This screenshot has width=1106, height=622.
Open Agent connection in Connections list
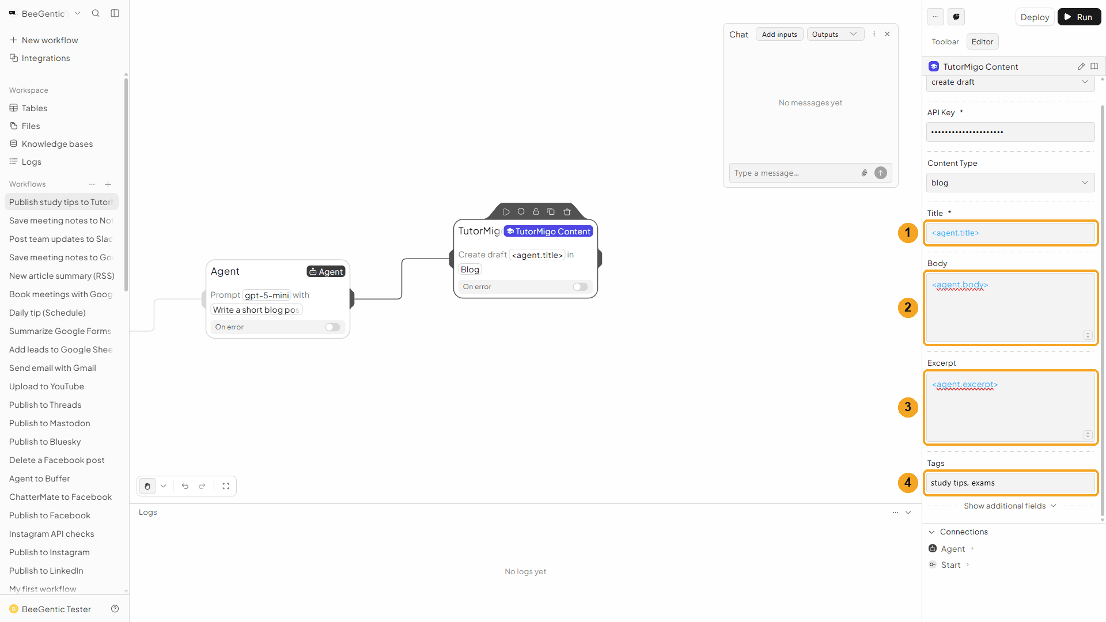pos(953,549)
